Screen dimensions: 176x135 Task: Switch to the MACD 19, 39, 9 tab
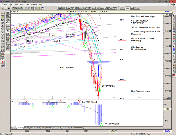pyautogui.click(x=35, y=128)
